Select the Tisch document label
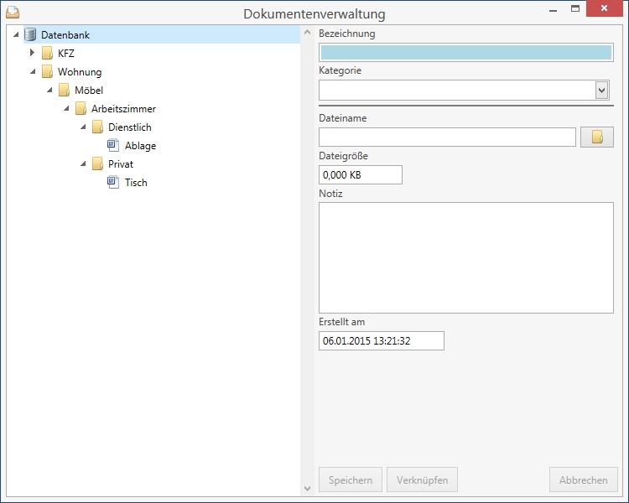 [x=136, y=183]
